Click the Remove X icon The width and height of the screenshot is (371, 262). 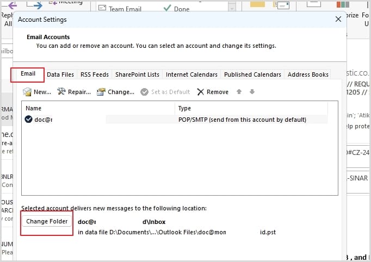coord(200,92)
